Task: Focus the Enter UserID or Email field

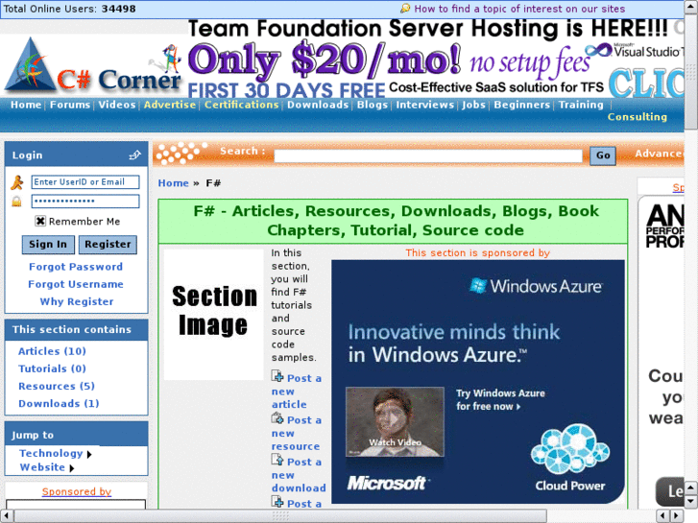Action: pyautogui.click(x=85, y=182)
